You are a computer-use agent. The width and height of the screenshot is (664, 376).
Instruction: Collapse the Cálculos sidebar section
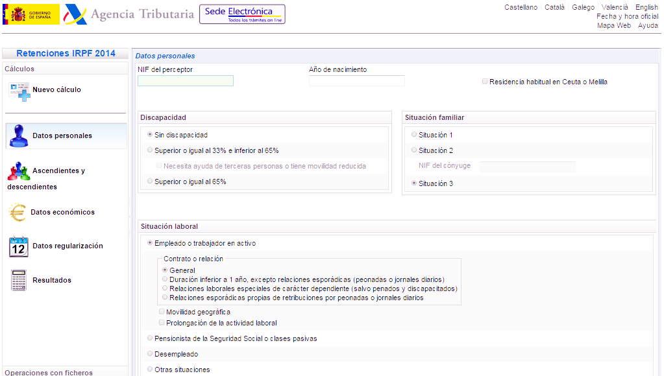pyautogui.click(x=19, y=69)
